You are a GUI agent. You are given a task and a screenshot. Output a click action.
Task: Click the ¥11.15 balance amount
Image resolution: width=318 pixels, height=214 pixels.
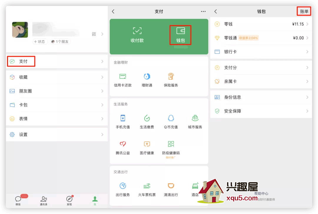[x=298, y=24]
